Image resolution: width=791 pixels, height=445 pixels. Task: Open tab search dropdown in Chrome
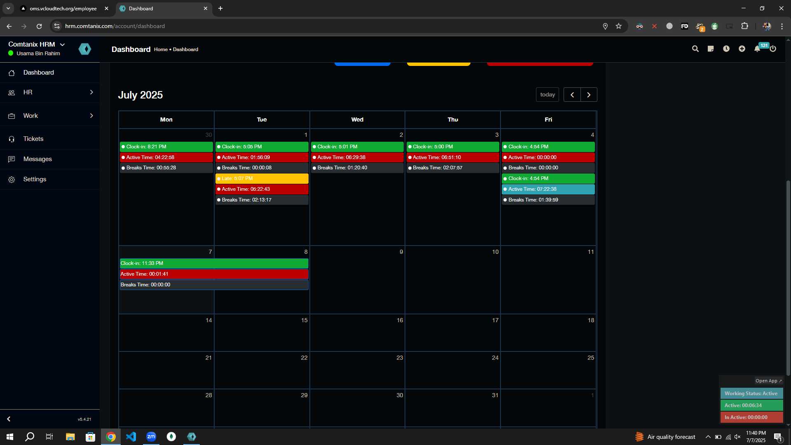click(8, 8)
